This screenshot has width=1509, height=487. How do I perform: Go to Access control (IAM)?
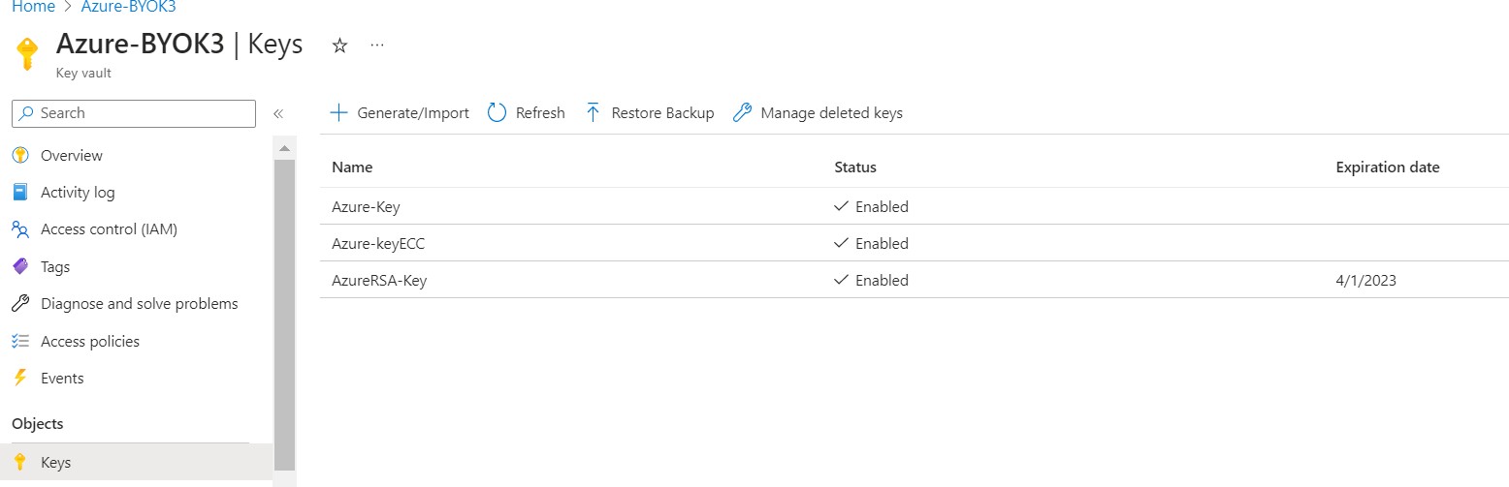109,229
